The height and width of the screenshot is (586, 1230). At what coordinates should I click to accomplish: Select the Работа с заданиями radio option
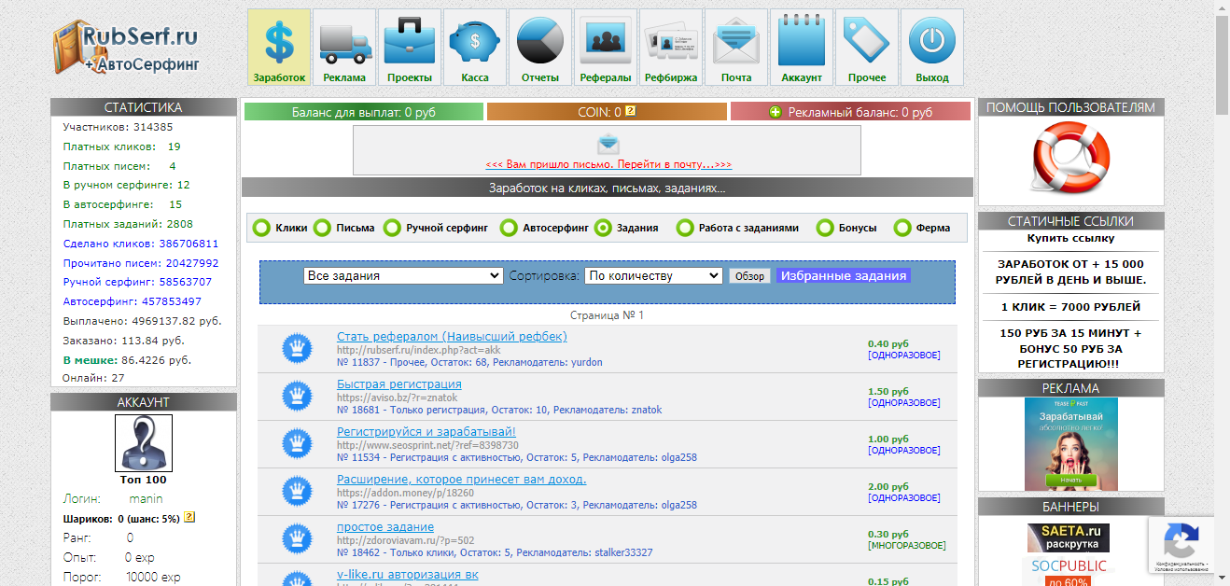click(x=685, y=228)
